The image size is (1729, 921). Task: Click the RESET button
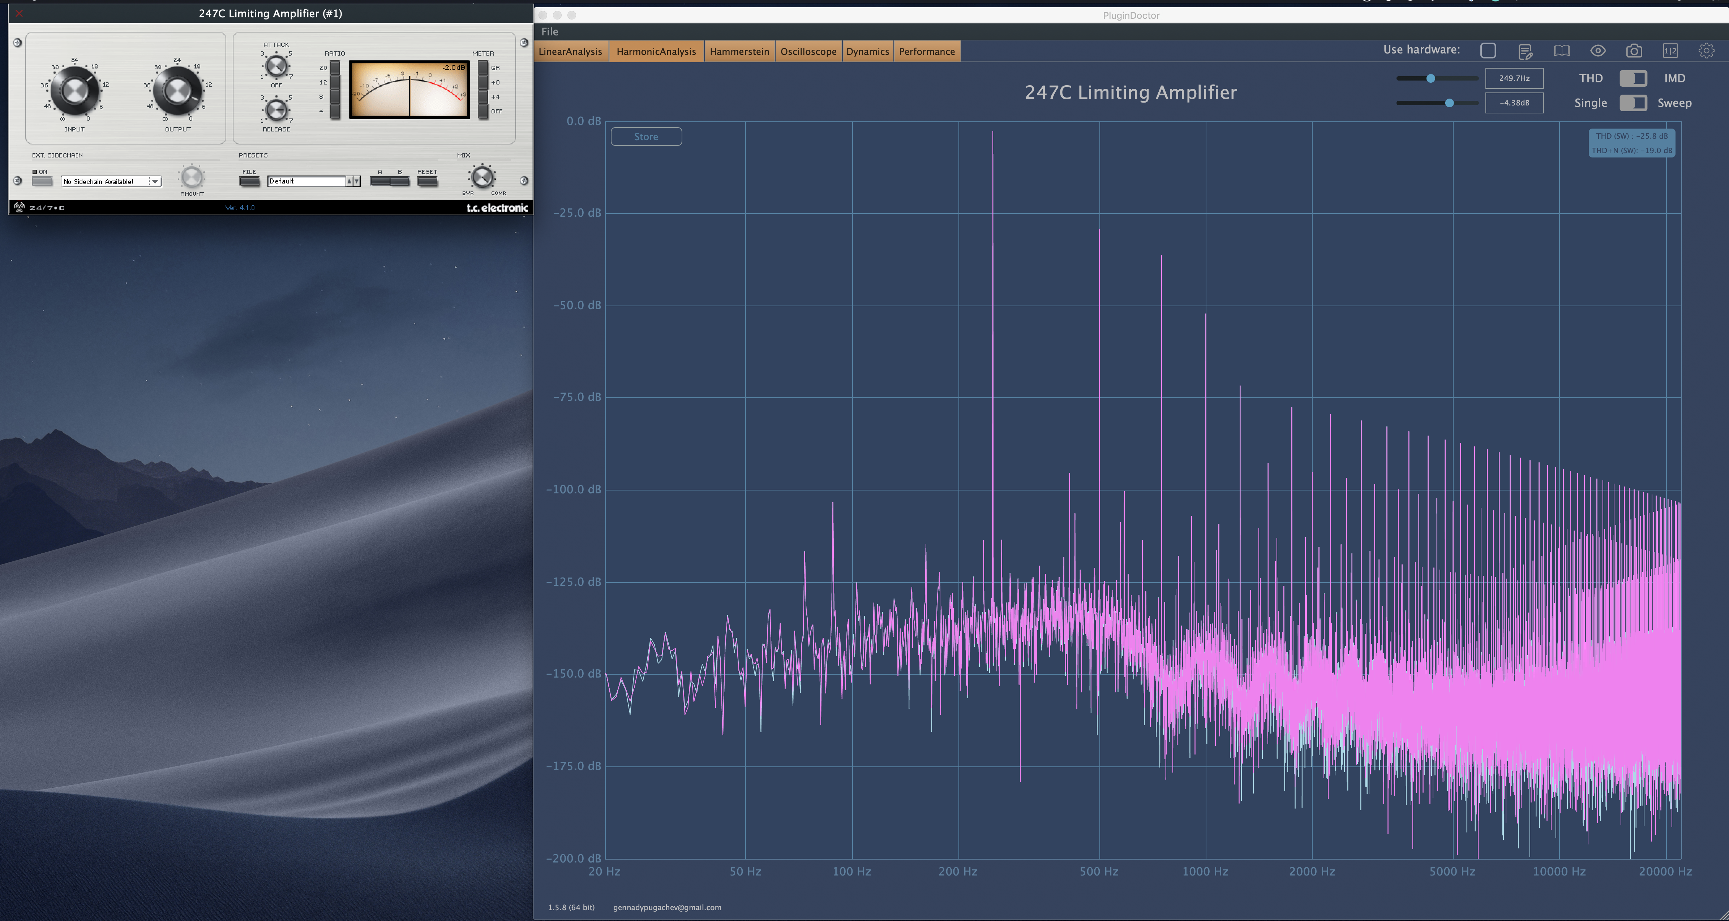tap(428, 181)
